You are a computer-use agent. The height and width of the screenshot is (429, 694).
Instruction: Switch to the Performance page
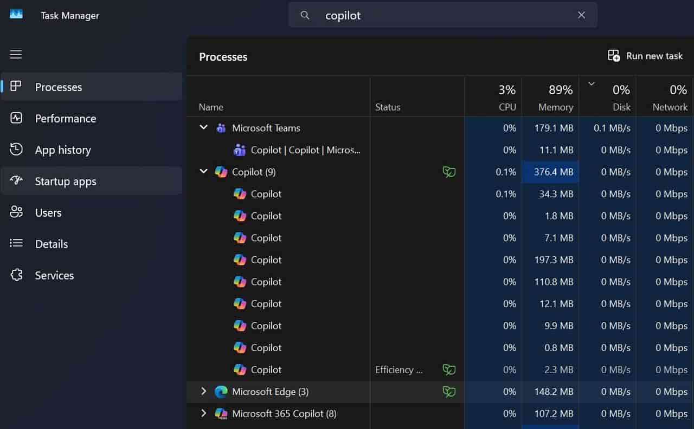pos(92,118)
